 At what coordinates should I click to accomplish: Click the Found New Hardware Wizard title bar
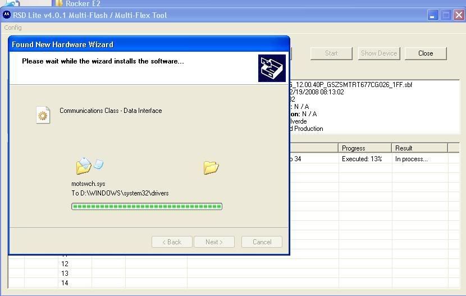tap(149, 44)
